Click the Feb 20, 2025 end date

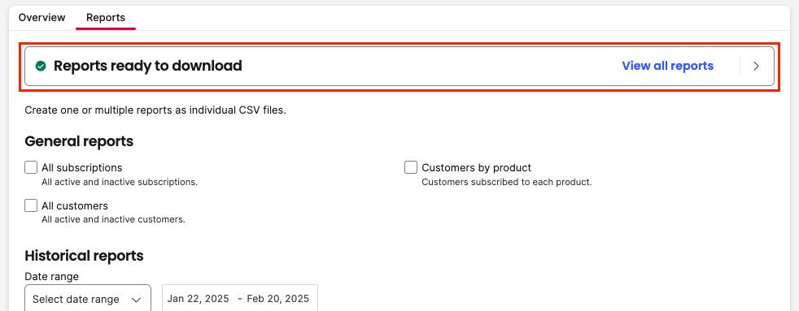(x=277, y=299)
